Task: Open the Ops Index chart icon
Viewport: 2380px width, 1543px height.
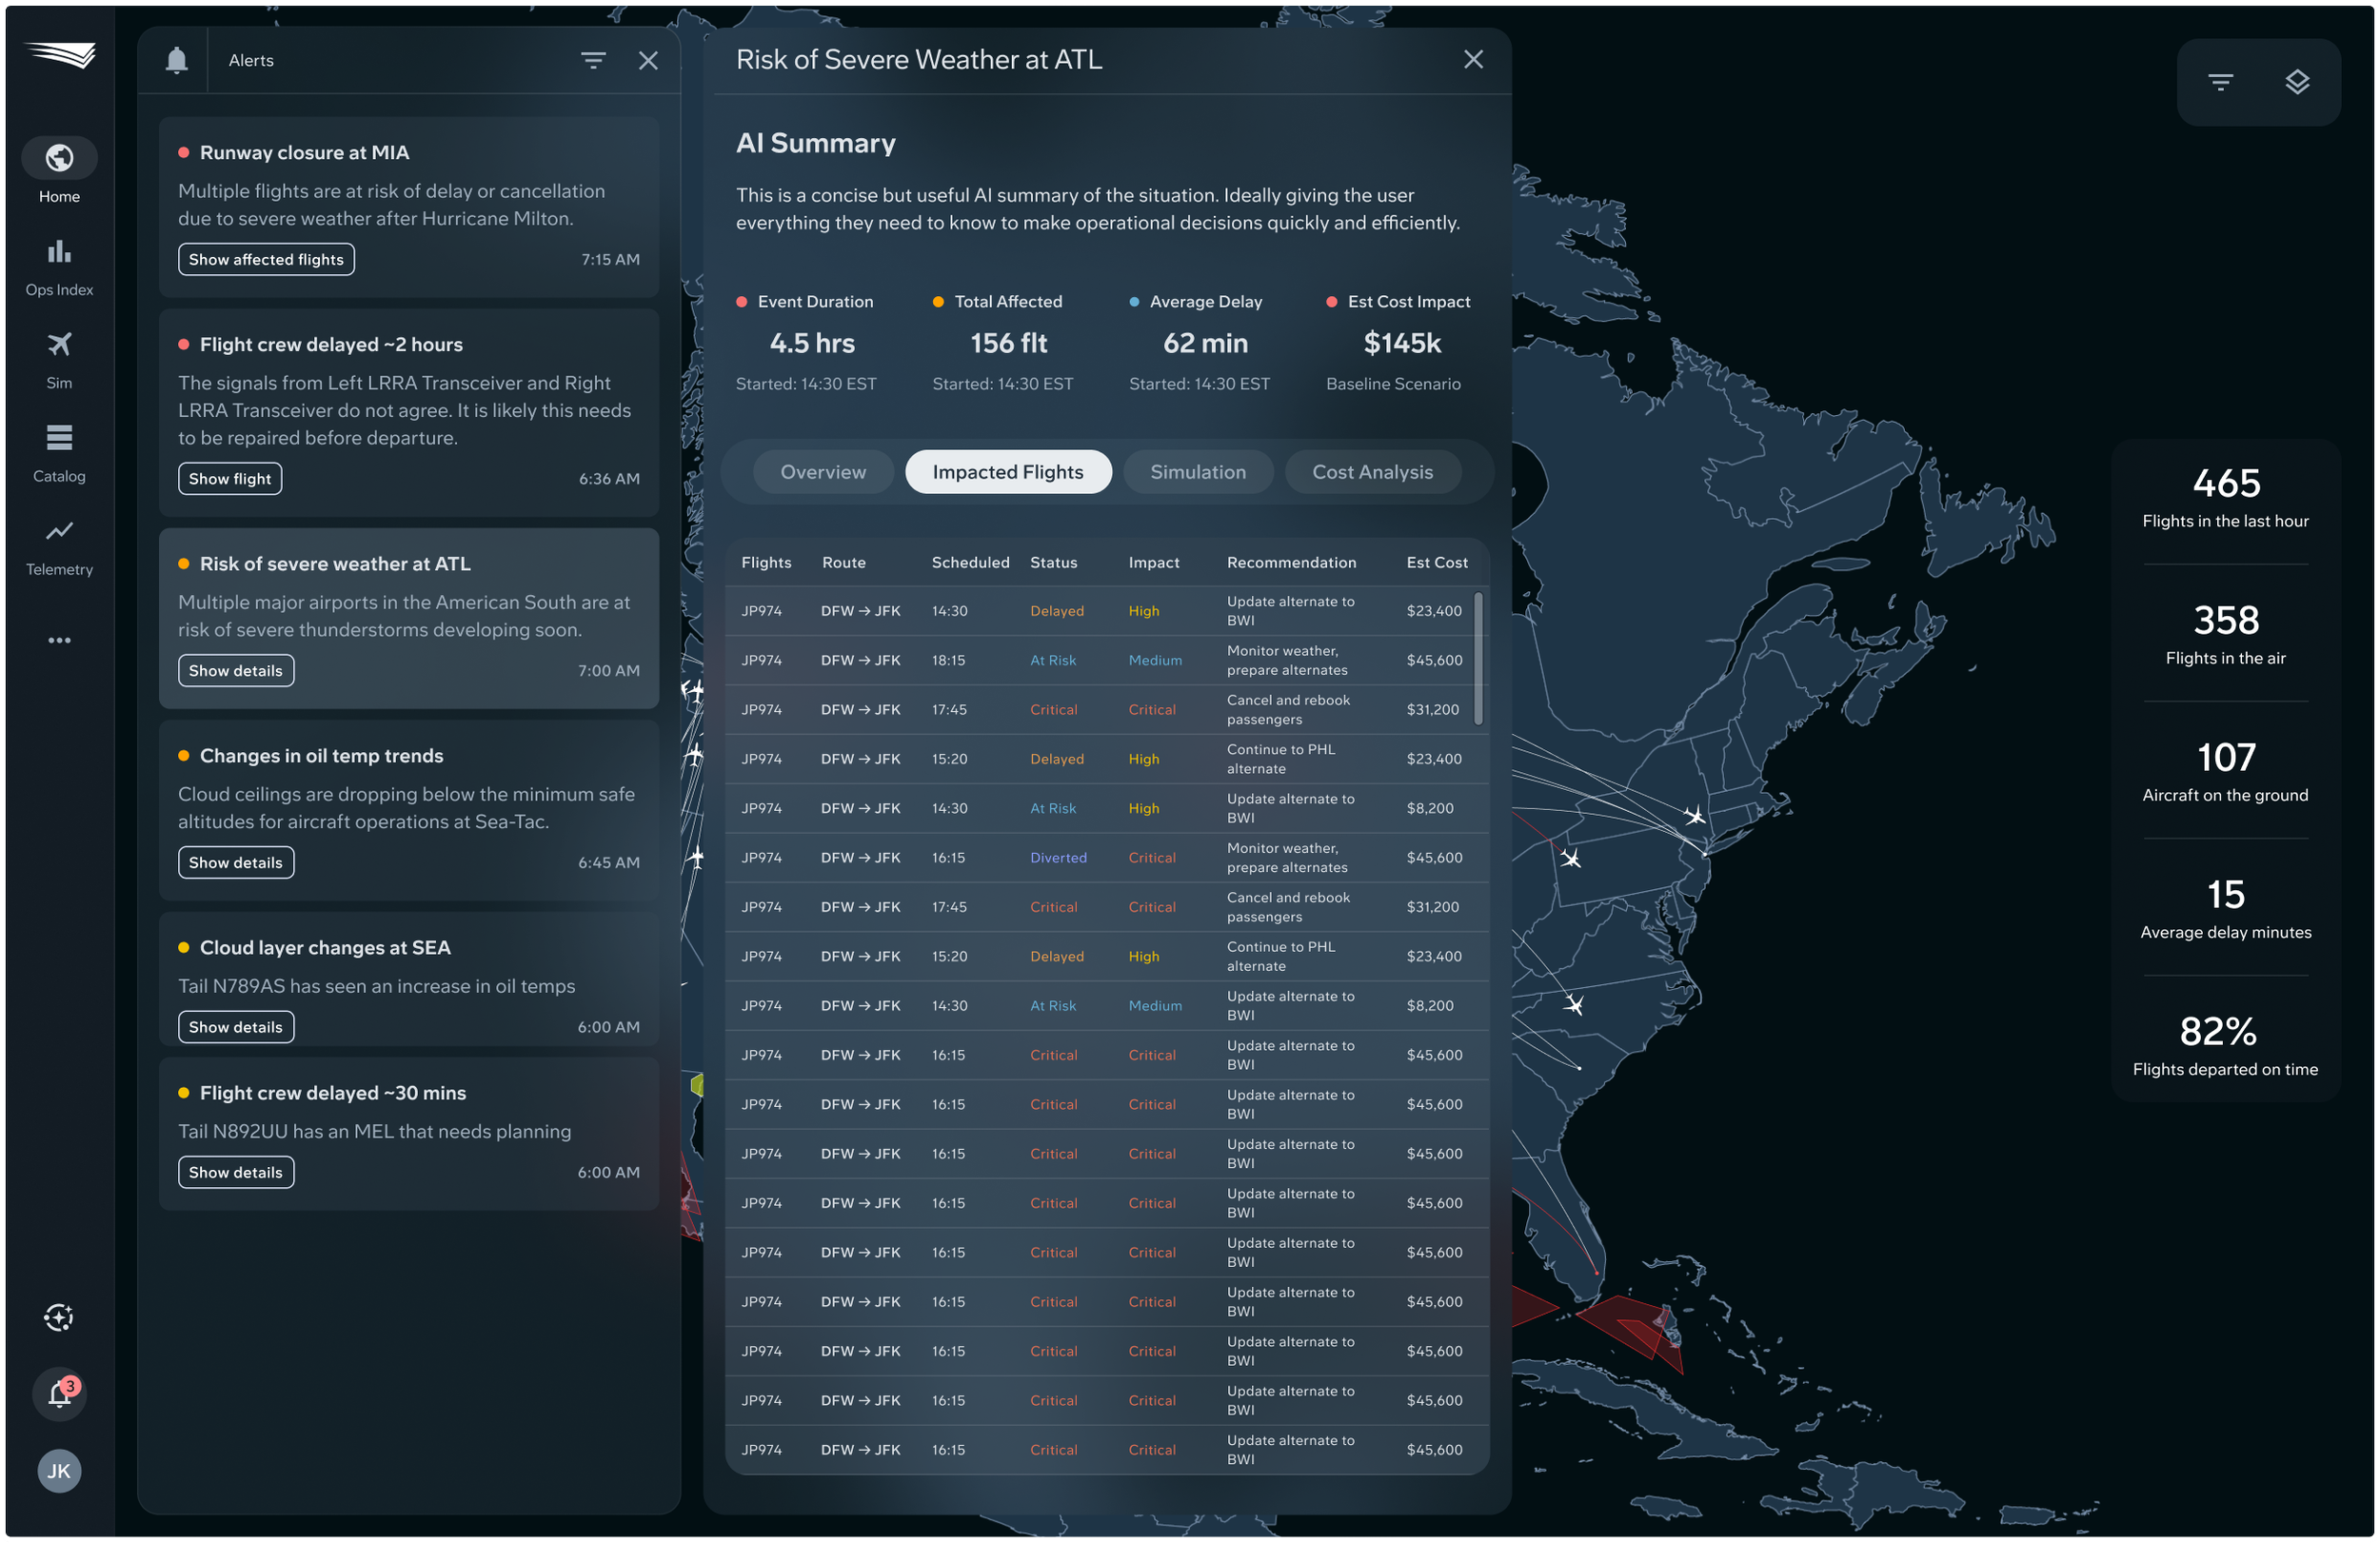Action: click(59, 252)
